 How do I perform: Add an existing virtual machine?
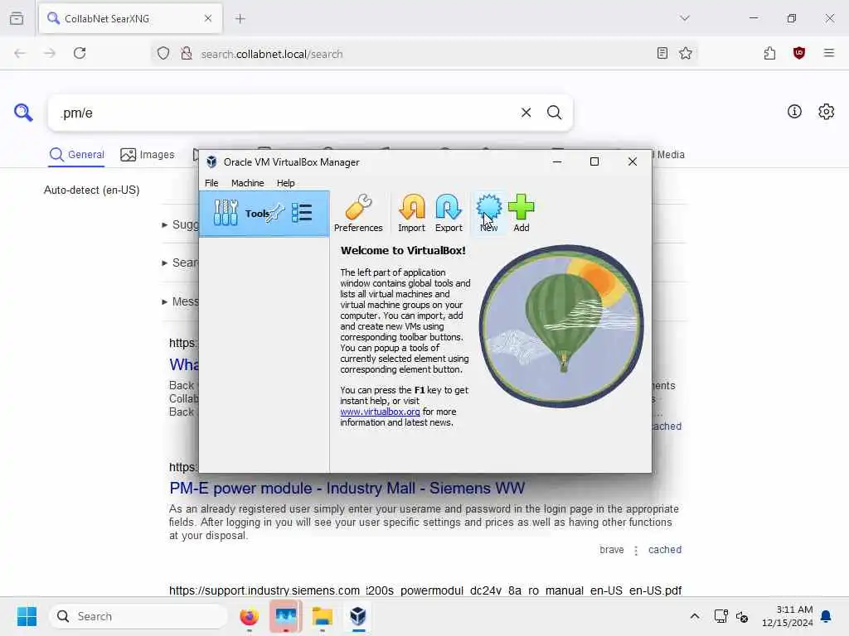click(521, 213)
